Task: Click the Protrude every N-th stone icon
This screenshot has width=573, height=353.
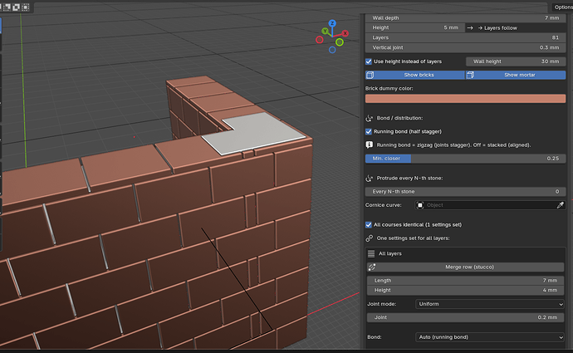Action: tap(369, 178)
